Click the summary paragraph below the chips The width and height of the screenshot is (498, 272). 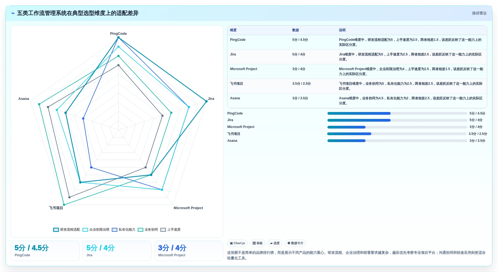click(356, 255)
